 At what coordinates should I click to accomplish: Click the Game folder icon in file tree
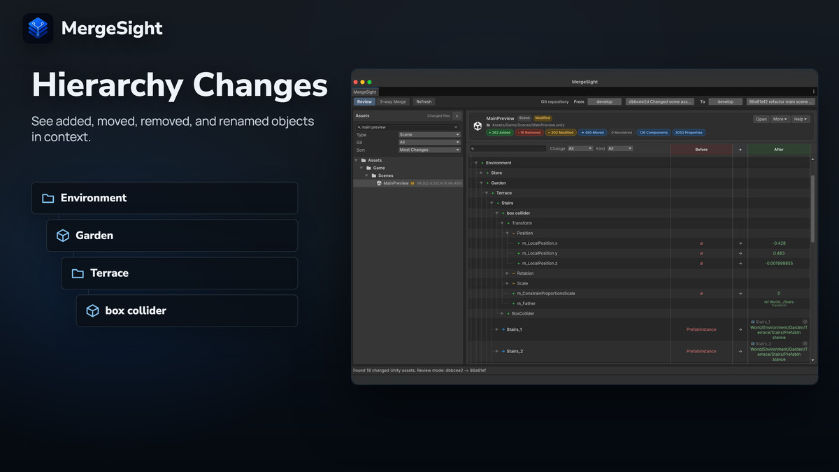click(368, 168)
